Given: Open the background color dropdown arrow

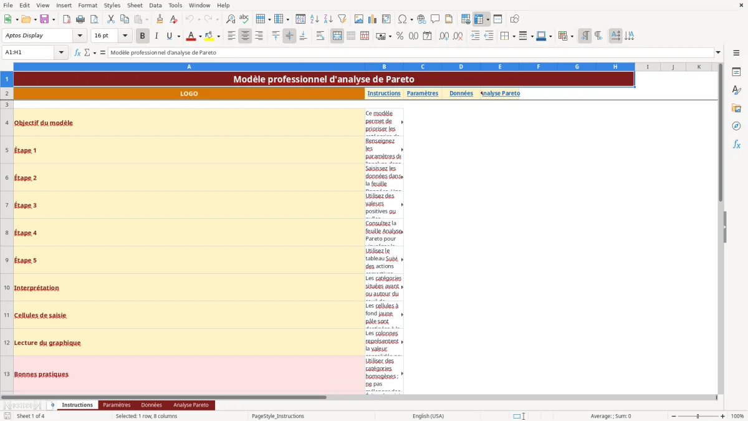Looking at the screenshot, I should pyautogui.click(x=218, y=36).
